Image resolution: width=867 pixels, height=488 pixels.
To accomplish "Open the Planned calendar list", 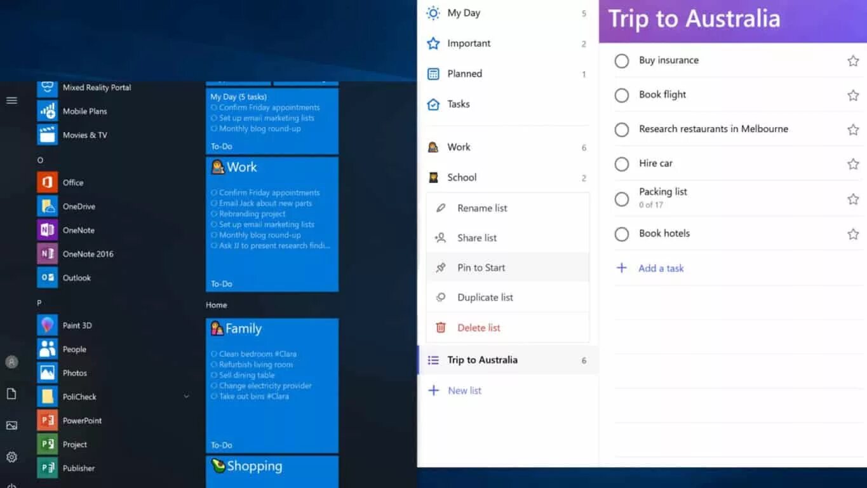I will [507, 74].
